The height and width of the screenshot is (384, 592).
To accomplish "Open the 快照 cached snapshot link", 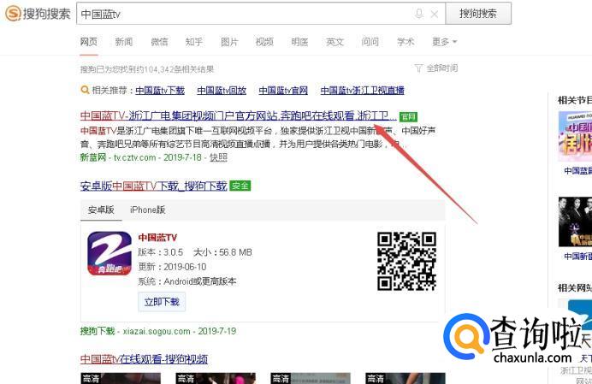I will pos(218,157).
